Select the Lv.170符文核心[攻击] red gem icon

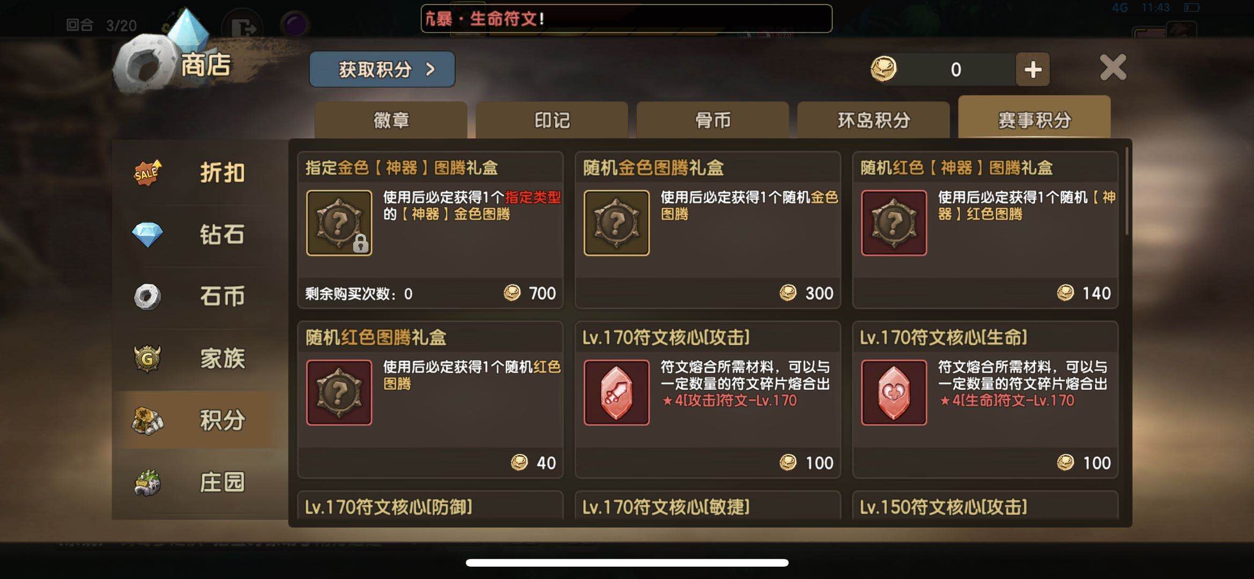617,392
